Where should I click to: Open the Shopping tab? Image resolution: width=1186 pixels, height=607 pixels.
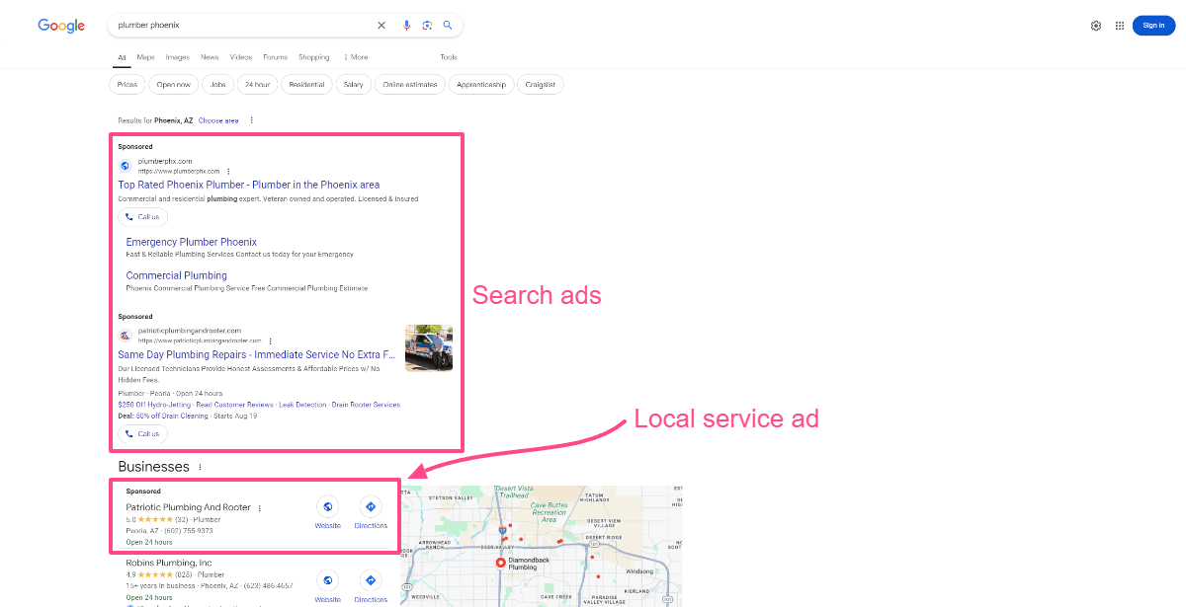click(x=314, y=57)
